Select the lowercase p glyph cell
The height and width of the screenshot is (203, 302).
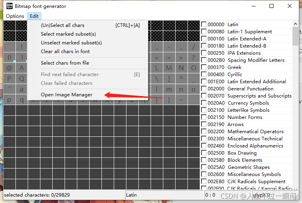[x=9, y=100]
